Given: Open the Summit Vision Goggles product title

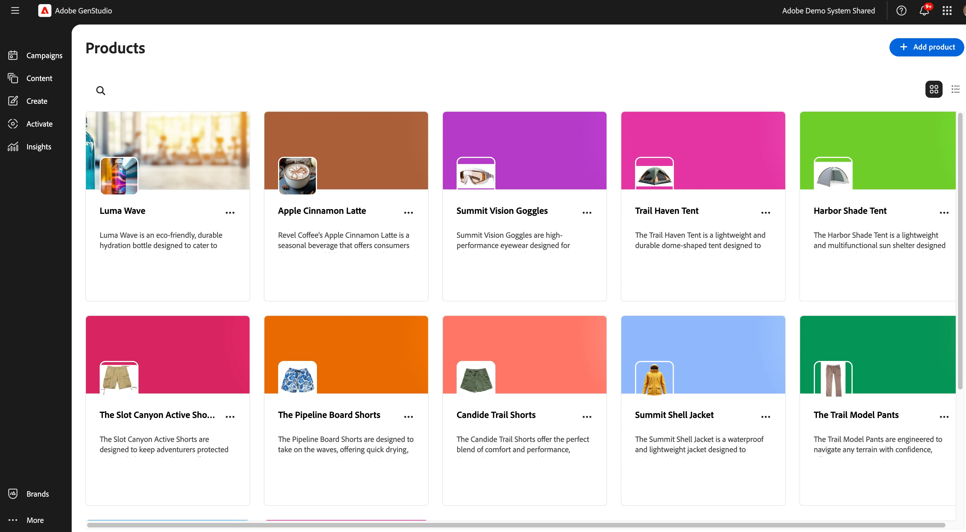Looking at the screenshot, I should click(502, 211).
